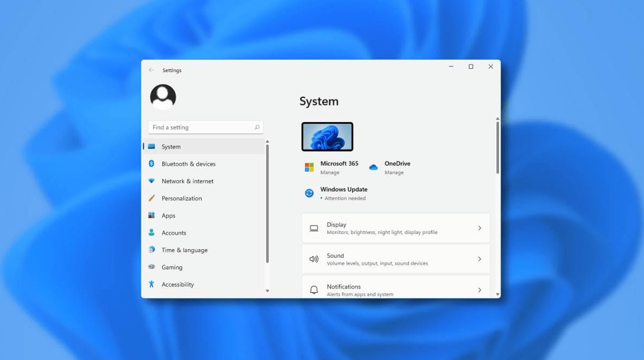644x360 pixels.
Task: Click the Bluetooth icon in sidebar
Action: coord(151,164)
